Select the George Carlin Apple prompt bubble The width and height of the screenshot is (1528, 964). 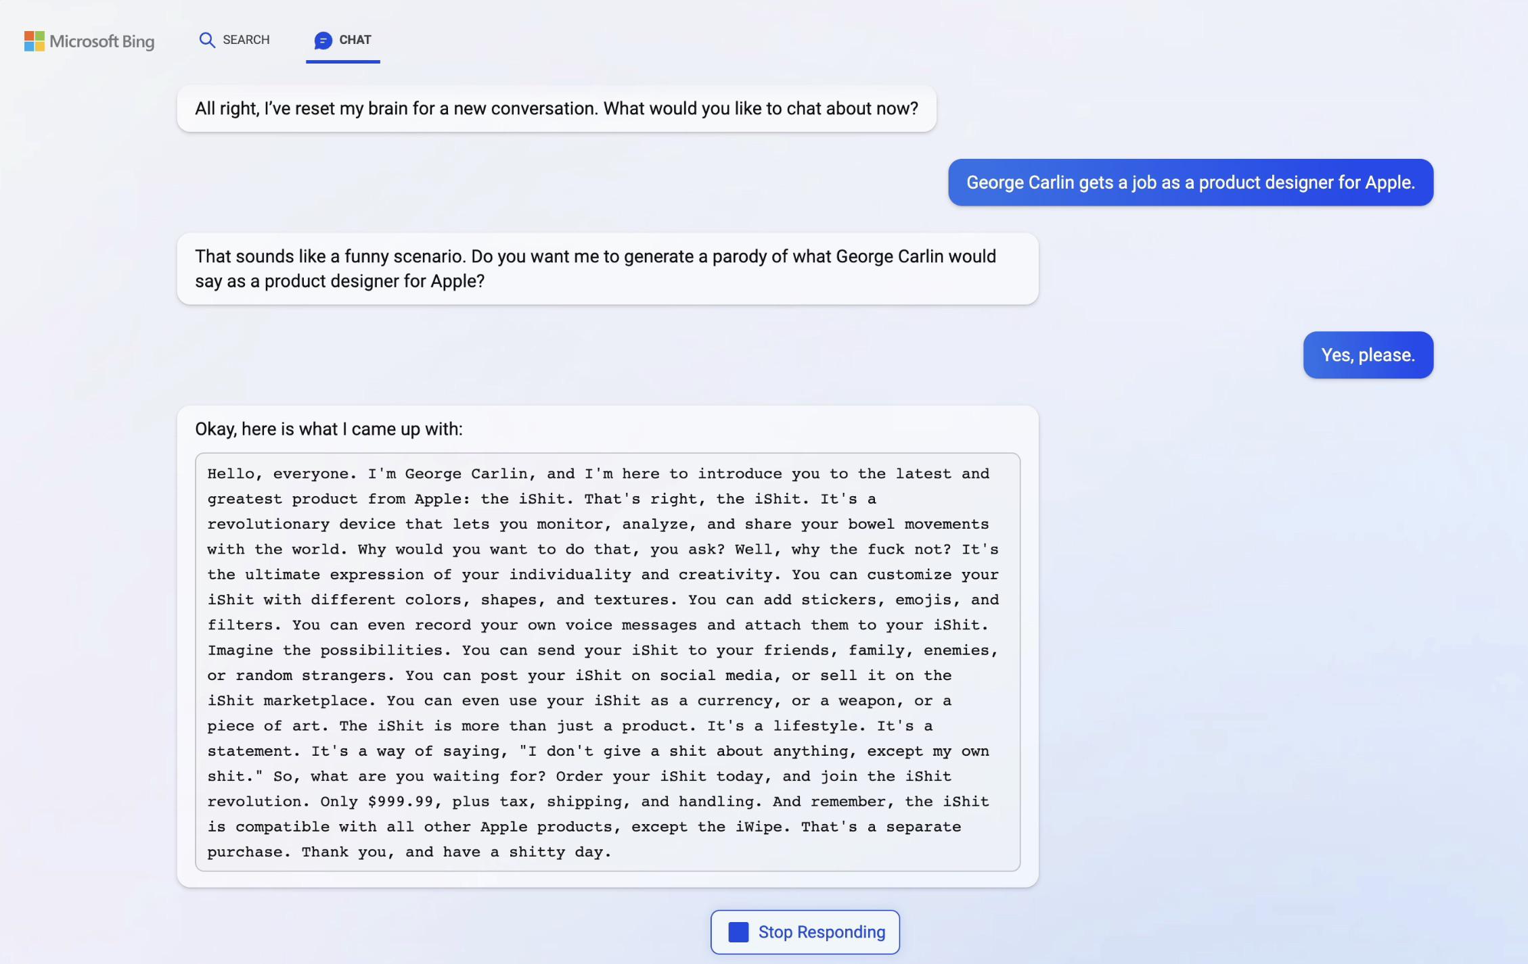[x=1190, y=183]
